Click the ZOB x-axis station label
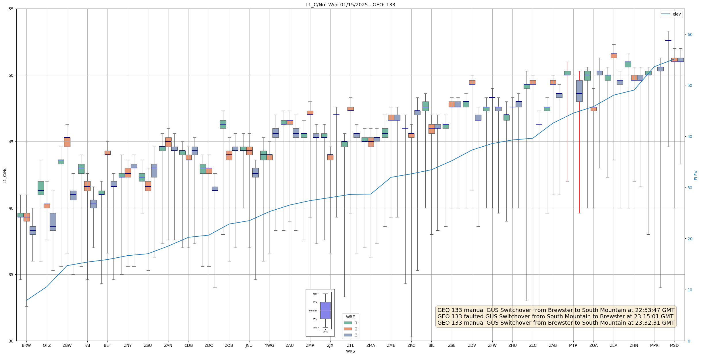Viewport: 701px width, 356px height. point(229,345)
